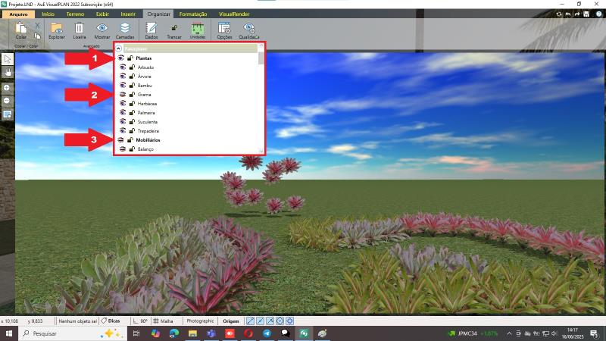
Task: Click the first snap icon in status bar
Action: (x=251, y=321)
